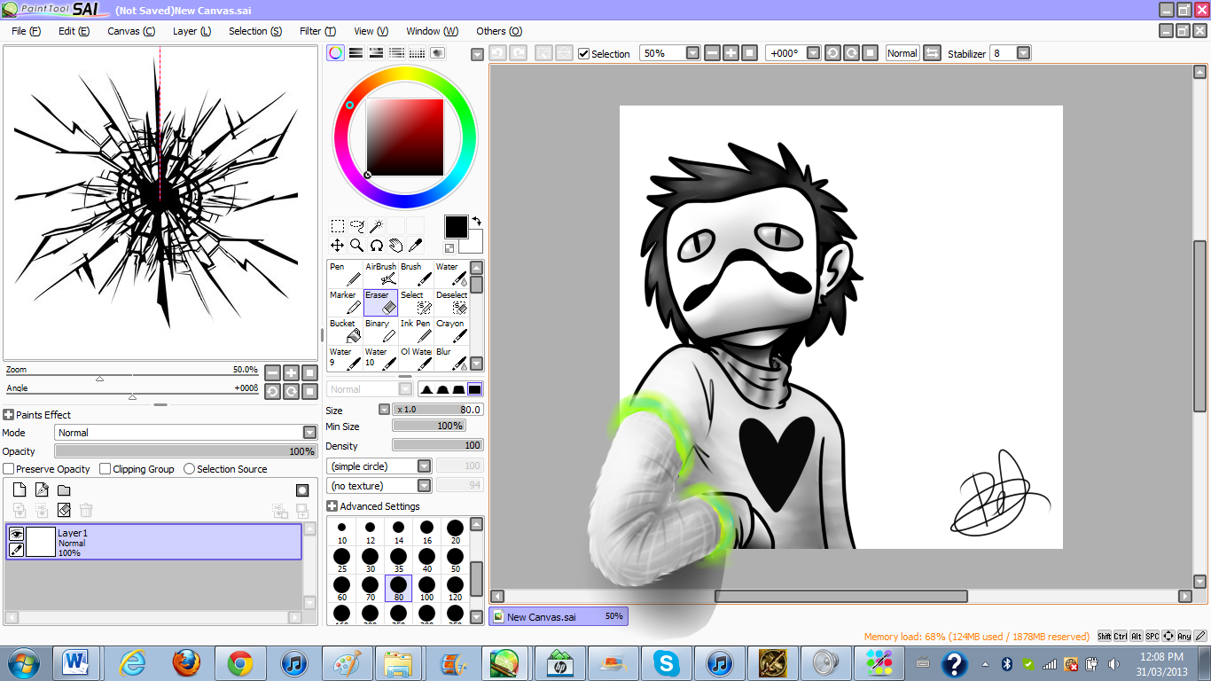This screenshot has width=1211, height=681.
Task: Choose the Select brush tool
Action: (416, 302)
